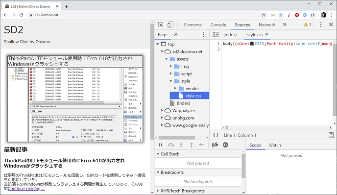Click the #333 color swatch in code

pyautogui.click(x=252, y=44)
